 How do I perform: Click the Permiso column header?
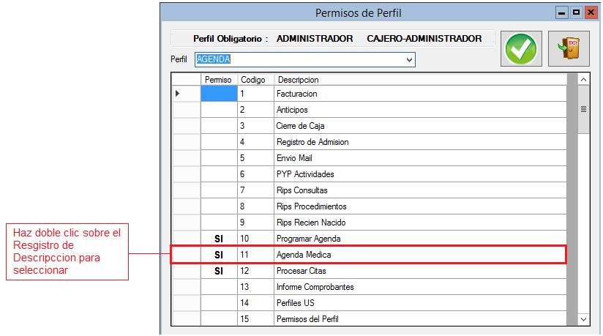pos(218,79)
